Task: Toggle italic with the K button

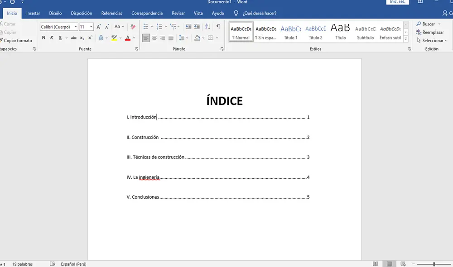Action: point(52,38)
